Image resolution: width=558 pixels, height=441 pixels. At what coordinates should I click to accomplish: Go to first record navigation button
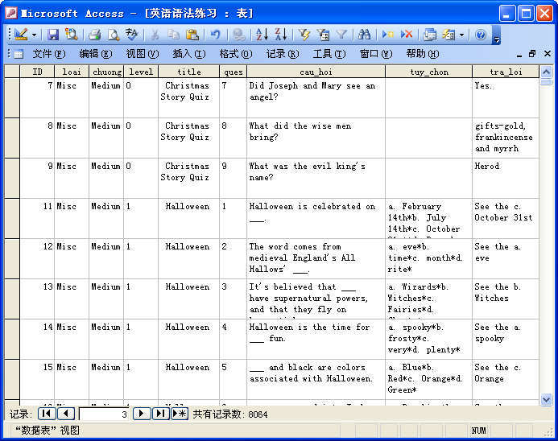tap(46, 414)
